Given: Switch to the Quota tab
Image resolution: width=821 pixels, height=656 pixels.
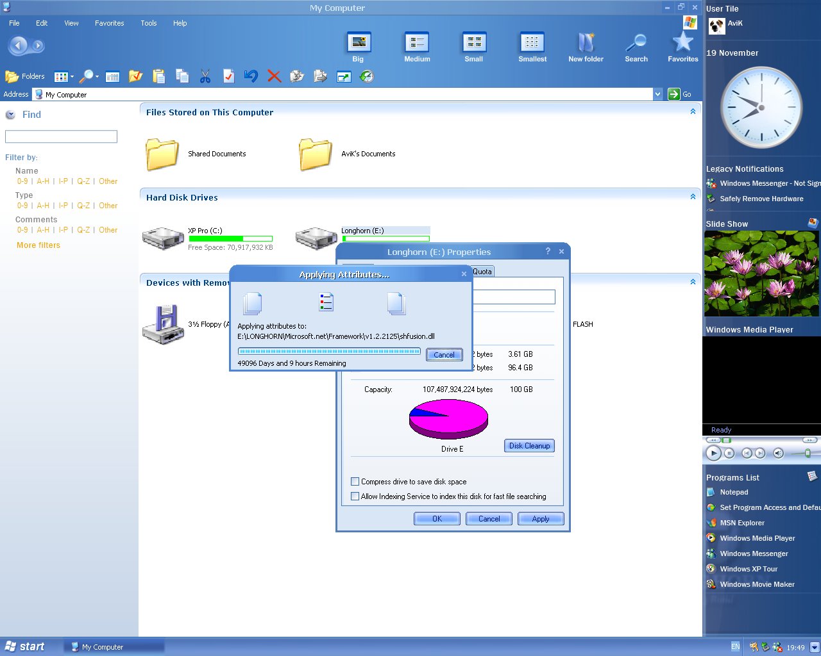Looking at the screenshot, I should [x=483, y=272].
